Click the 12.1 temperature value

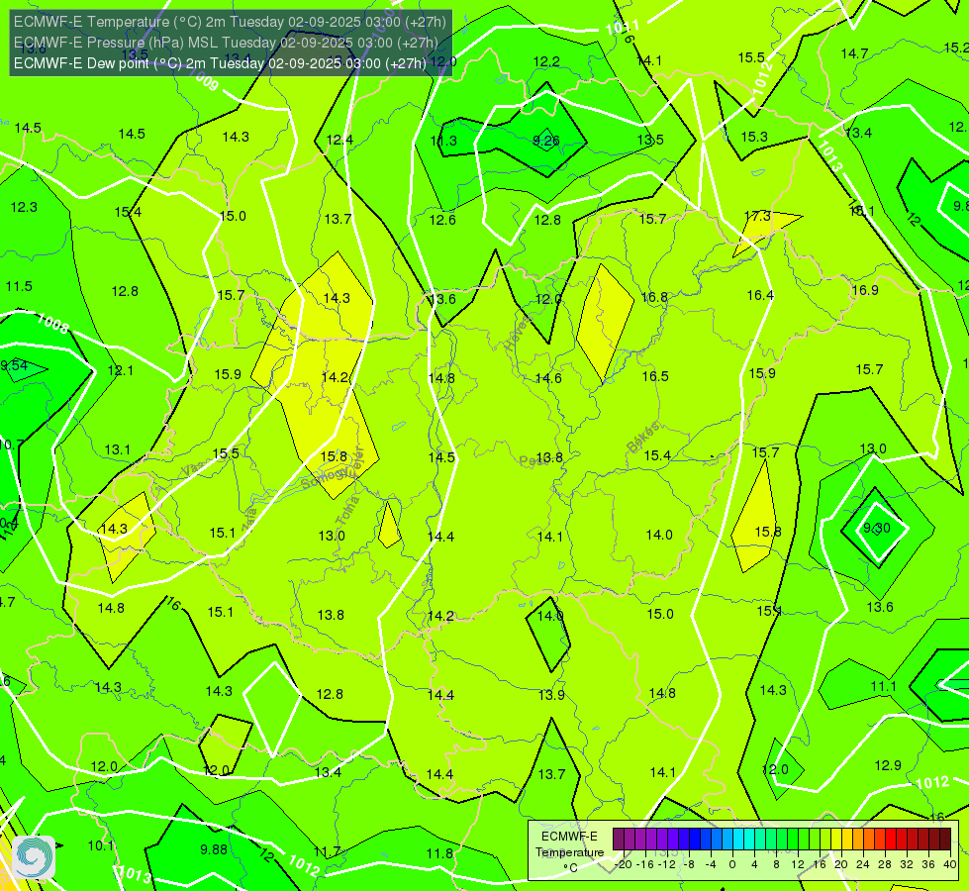point(120,370)
